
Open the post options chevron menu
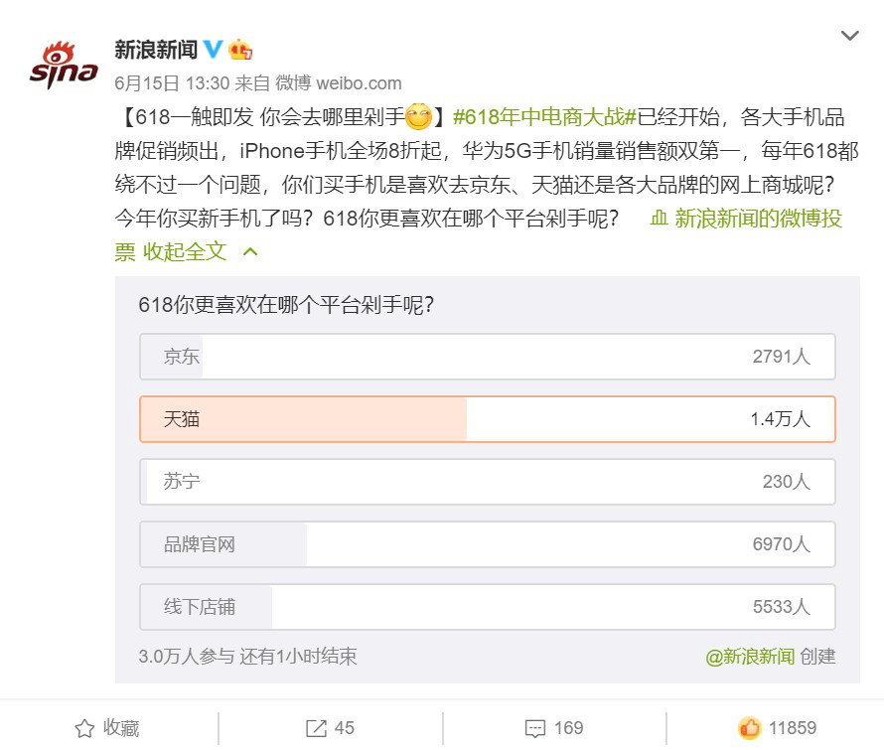pos(850,36)
